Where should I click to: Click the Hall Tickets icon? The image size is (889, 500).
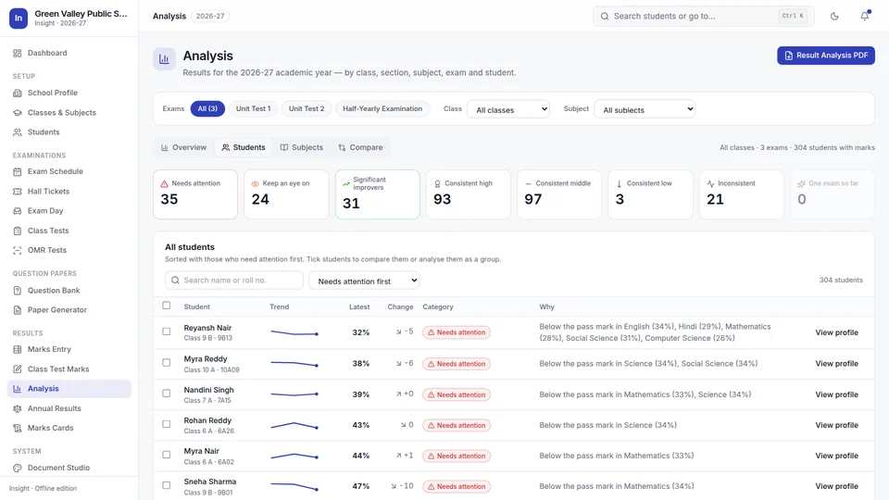[17, 191]
